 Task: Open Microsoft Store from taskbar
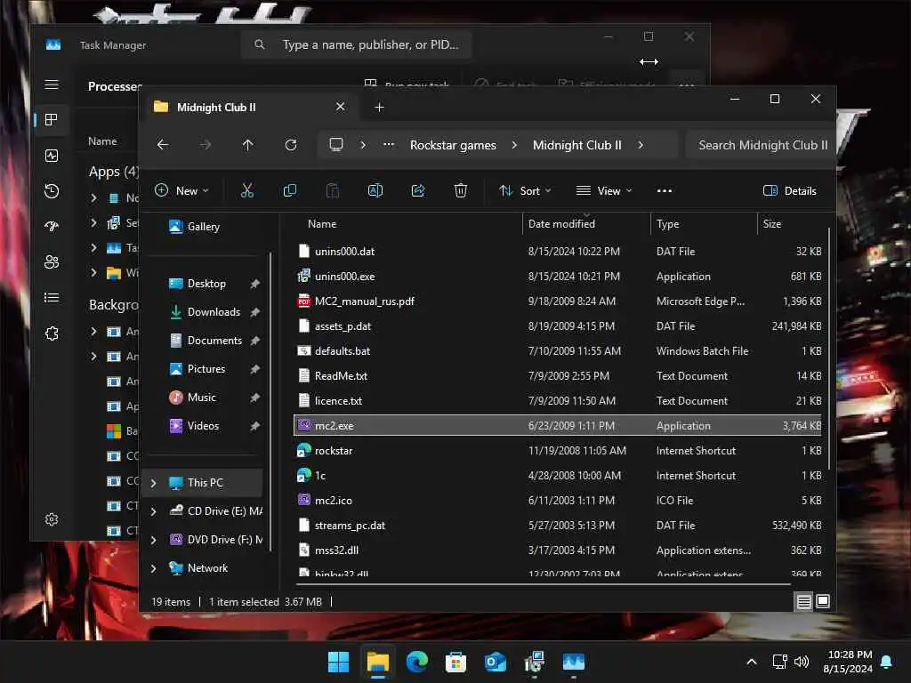point(455,662)
